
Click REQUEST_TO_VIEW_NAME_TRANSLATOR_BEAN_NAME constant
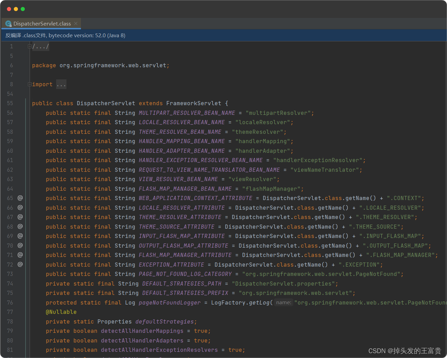(209, 170)
